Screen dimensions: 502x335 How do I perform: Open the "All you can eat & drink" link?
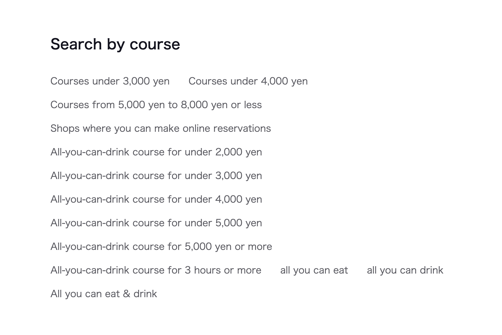pyautogui.click(x=103, y=294)
